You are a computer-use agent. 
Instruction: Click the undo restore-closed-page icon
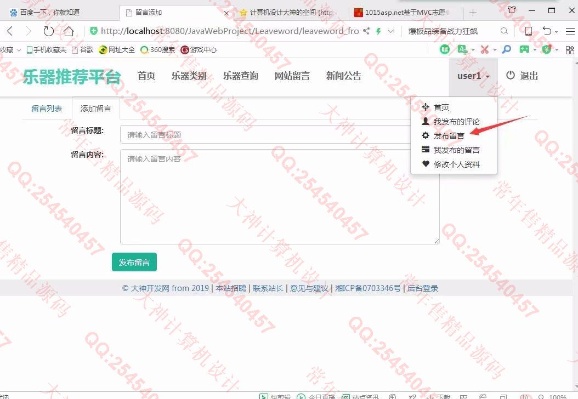point(547,31)
